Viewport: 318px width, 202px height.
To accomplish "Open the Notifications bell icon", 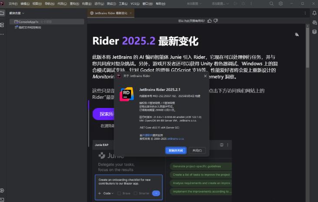I will pos(315,13).
